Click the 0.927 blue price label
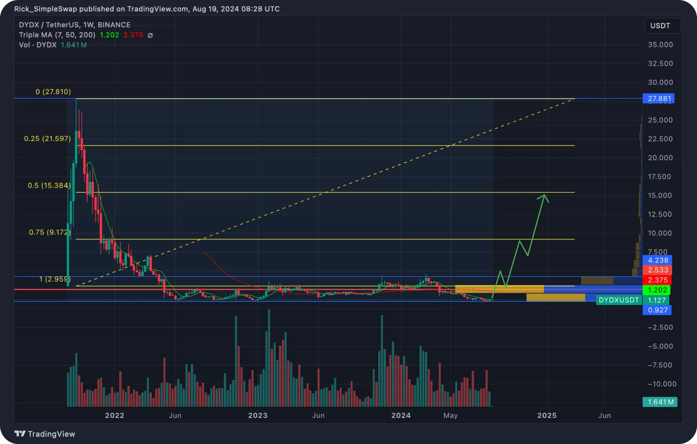Viewport: 697px width, 444px height. coord(657,310)
